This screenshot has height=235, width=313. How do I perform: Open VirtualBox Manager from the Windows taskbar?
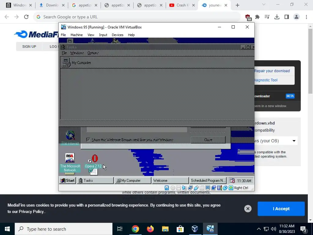click(x=195, y=229)
